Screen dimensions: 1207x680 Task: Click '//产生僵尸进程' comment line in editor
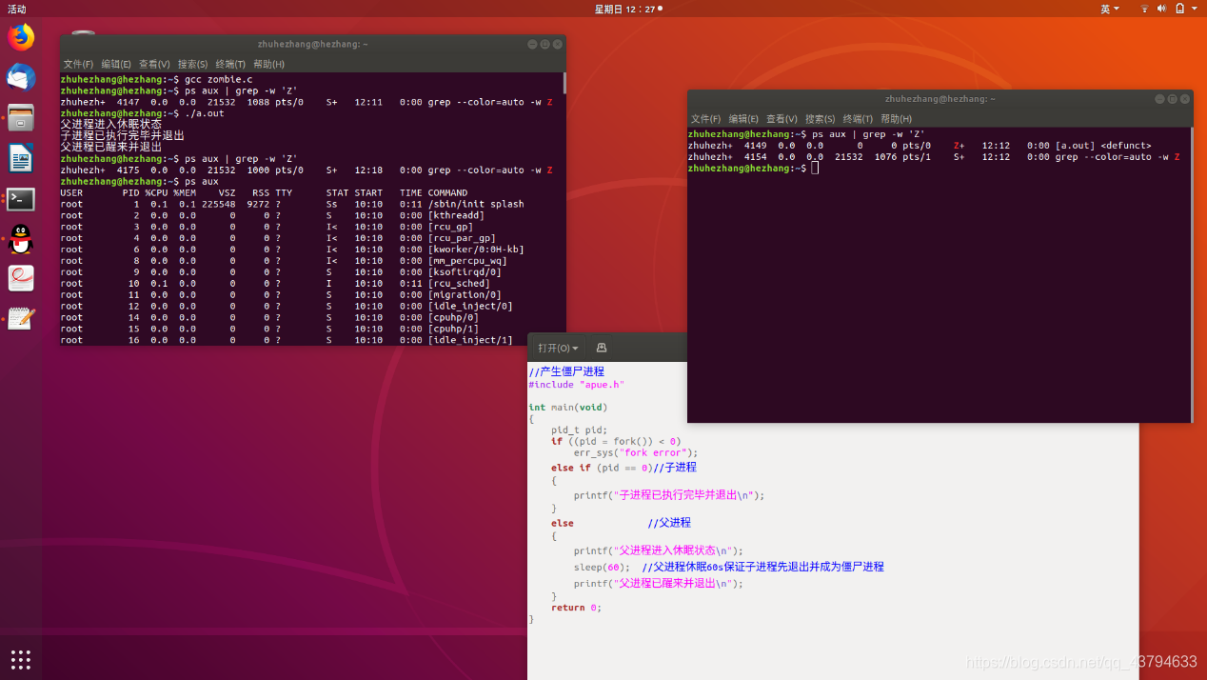[x=566, y=371]
